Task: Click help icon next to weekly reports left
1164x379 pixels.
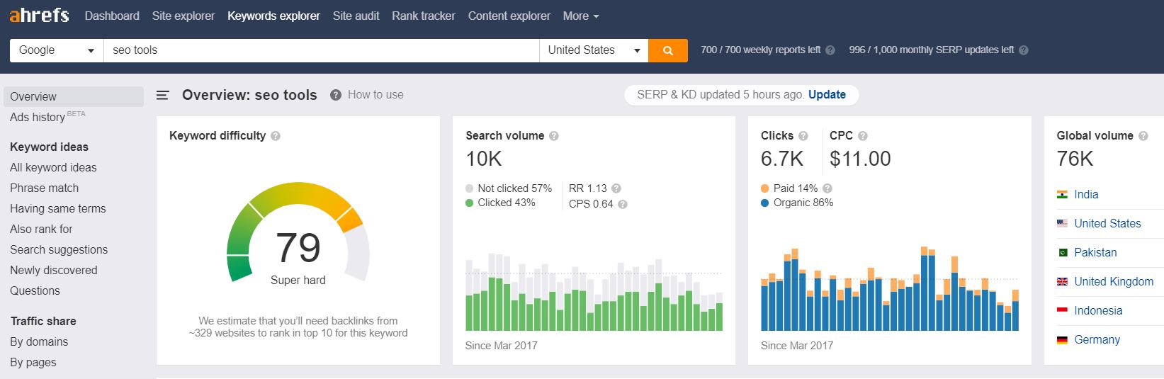Action: tap(830, 50)
